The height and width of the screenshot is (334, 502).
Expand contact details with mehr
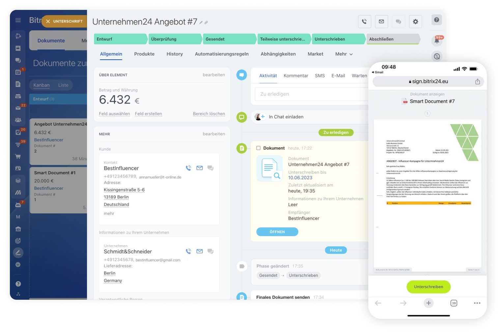tap(109, 213)
